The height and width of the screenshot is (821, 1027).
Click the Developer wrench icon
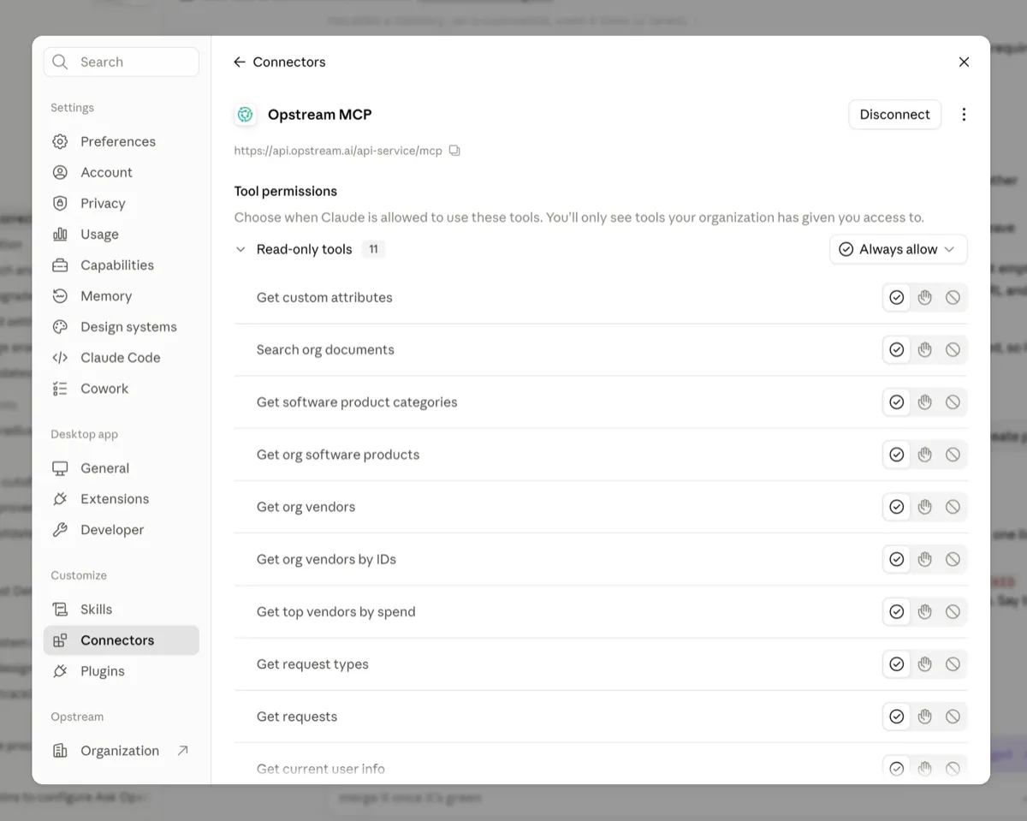point(60,529)
